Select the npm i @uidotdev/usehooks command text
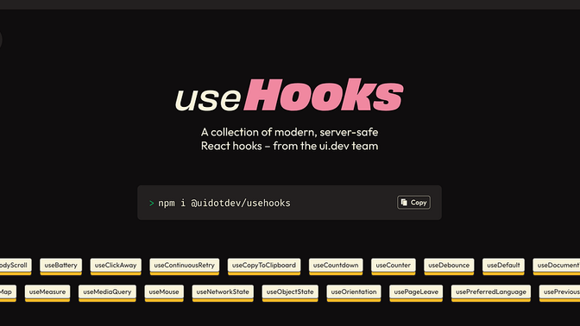The height and width of the screenshot is (326, 580). [x=224, y=204]
